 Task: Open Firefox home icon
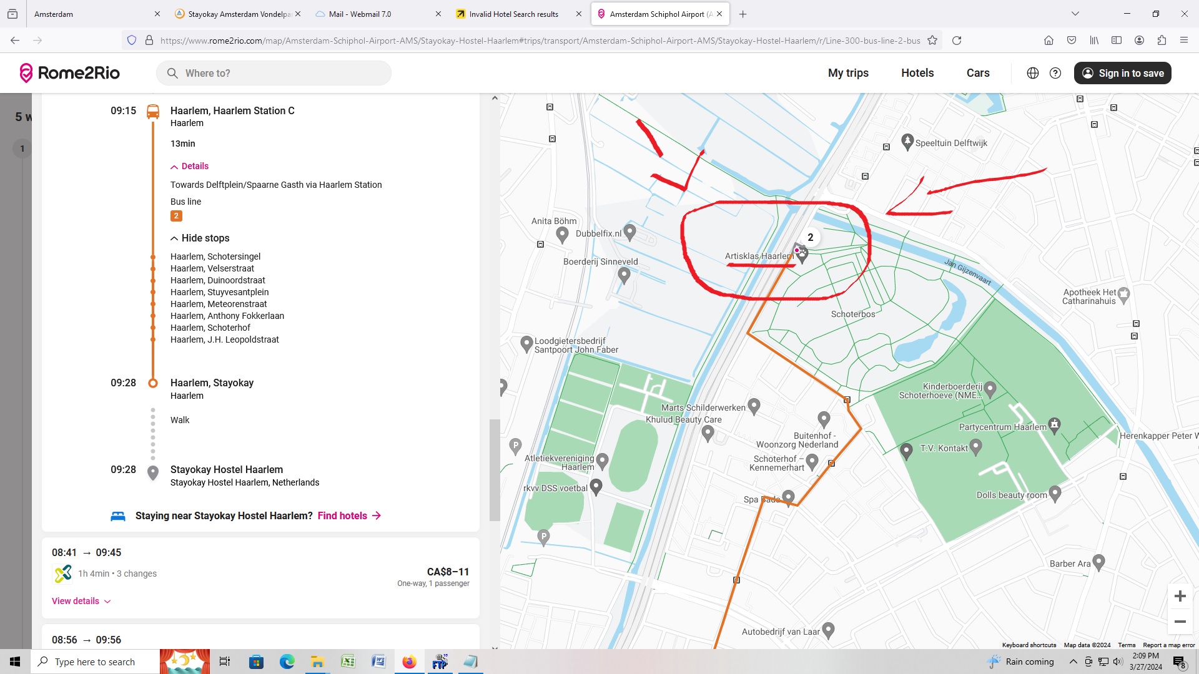pyautogui.click(x=1049, y=41)
